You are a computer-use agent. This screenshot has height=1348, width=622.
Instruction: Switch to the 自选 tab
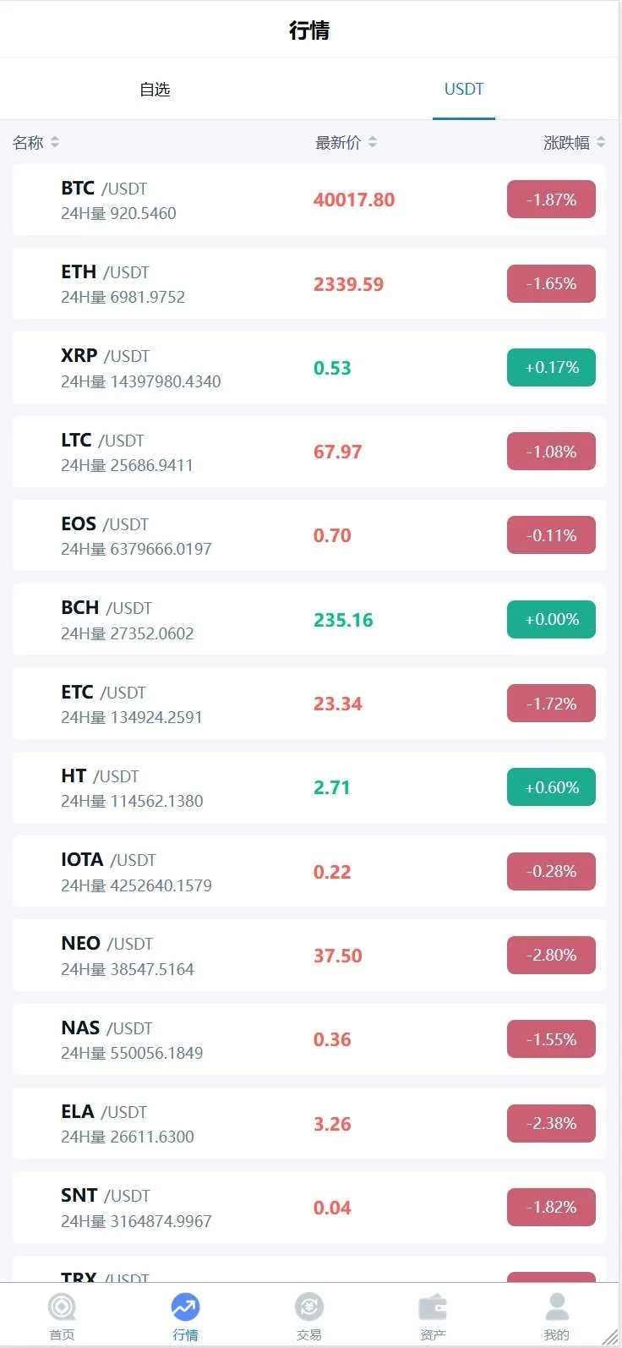tap(155, 89)
